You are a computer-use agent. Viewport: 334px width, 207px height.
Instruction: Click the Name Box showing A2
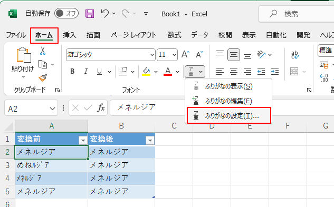31,108
